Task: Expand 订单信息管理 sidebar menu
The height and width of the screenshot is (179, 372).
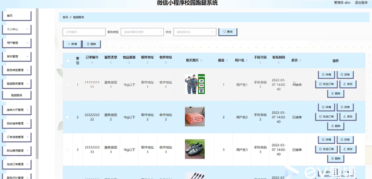Action: click(17, 137)
